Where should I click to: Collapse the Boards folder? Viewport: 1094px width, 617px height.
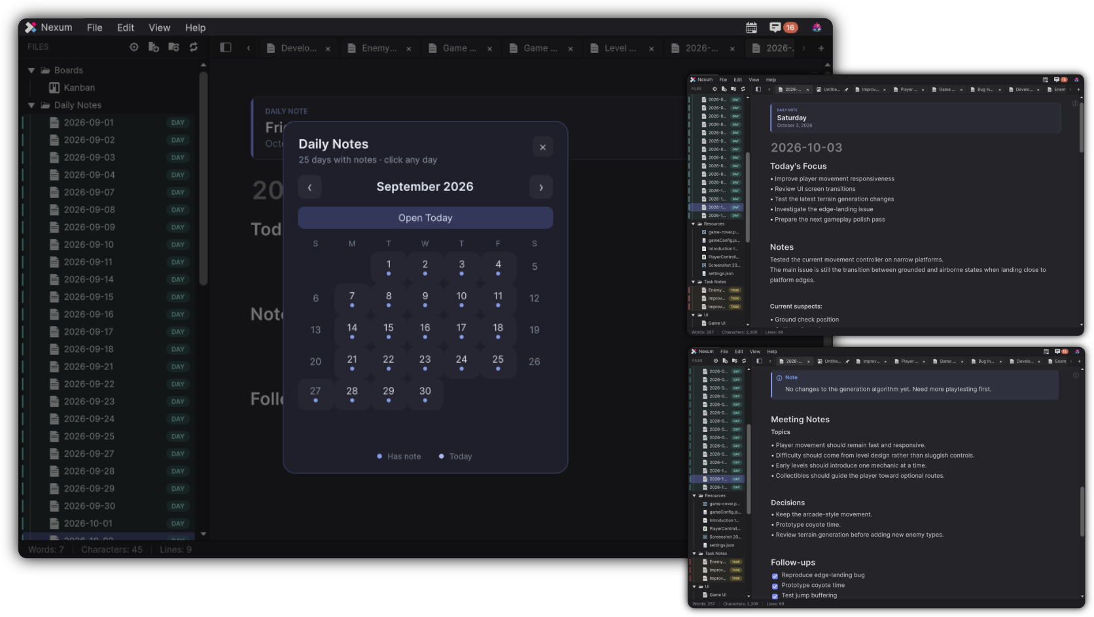click(x=31, y=70)
